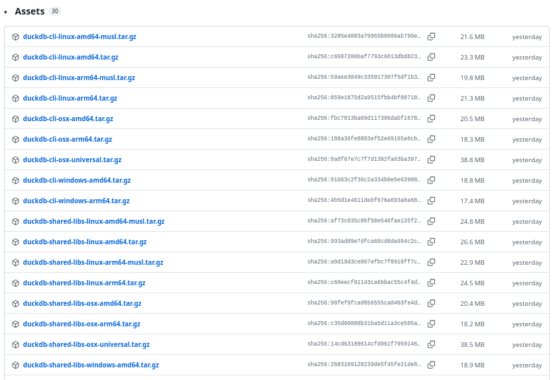Copy SHA256 of duckdb-cli-linux-arm64-musl.tar.gz
555x380 pixels.
click(431, 77)
